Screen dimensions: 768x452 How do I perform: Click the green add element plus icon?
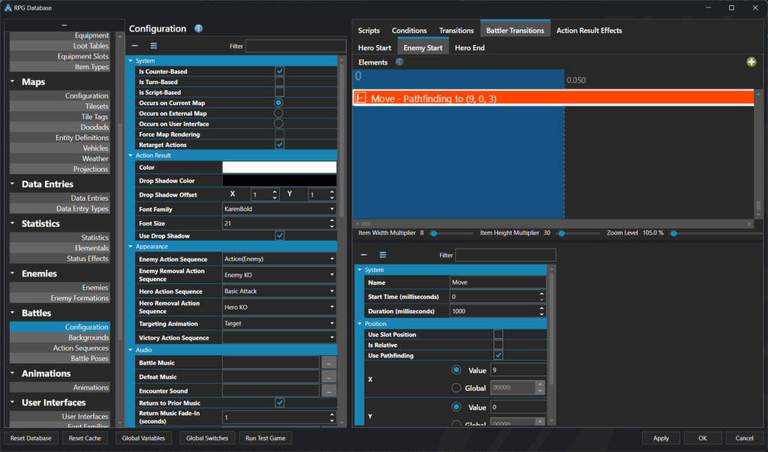pyautogui.click(x=751, y=62)
